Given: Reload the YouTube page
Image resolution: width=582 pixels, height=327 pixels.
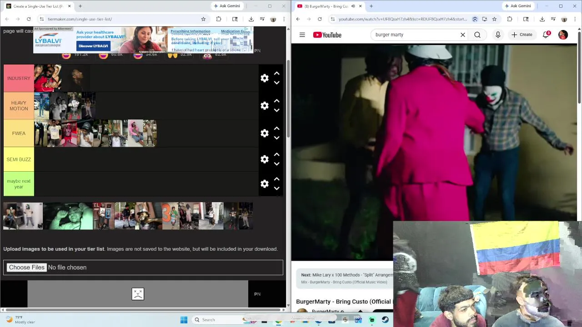Looking at the screenshot, I should (320, 19).
